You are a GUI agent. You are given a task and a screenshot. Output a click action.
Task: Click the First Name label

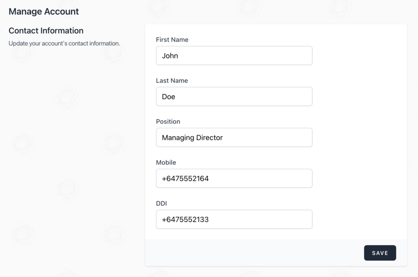(172, 40)
